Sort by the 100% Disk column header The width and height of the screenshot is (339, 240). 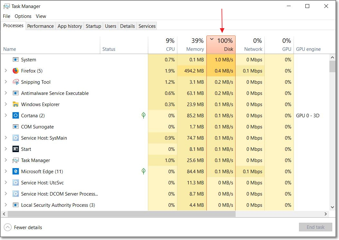pyautogui.click(x=221, y=45)
